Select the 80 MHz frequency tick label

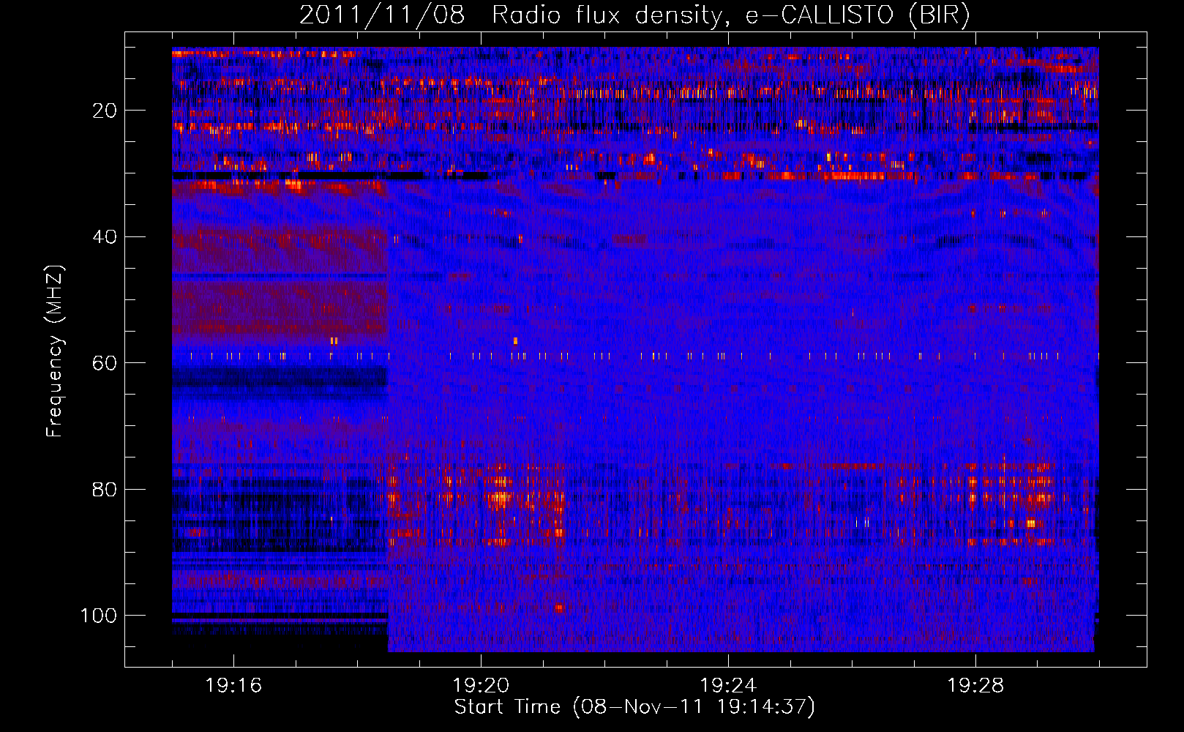click(105, 489)
